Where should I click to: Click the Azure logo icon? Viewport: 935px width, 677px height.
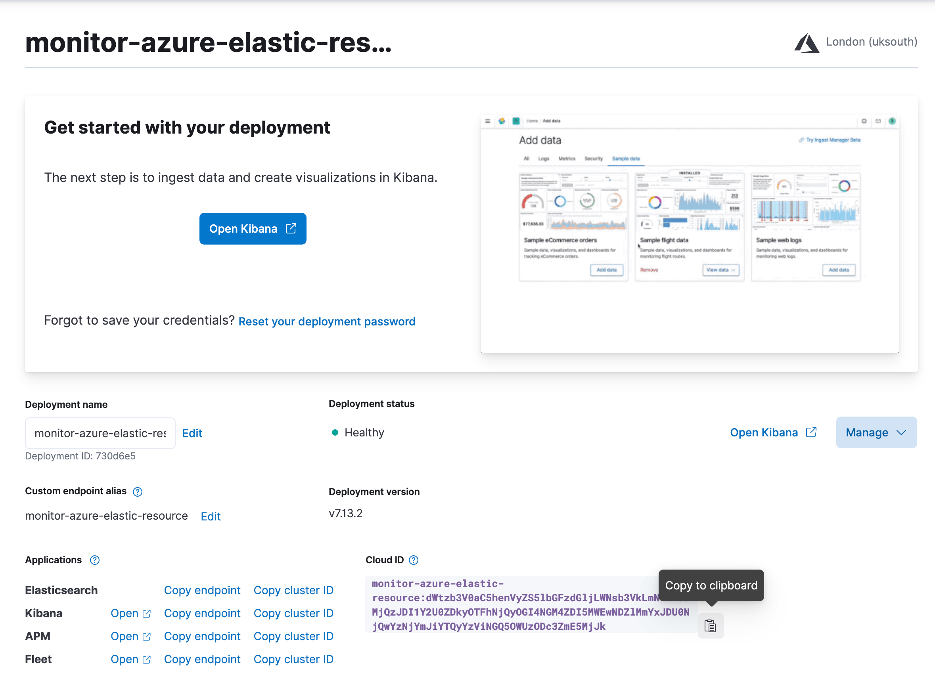(808, 42)
